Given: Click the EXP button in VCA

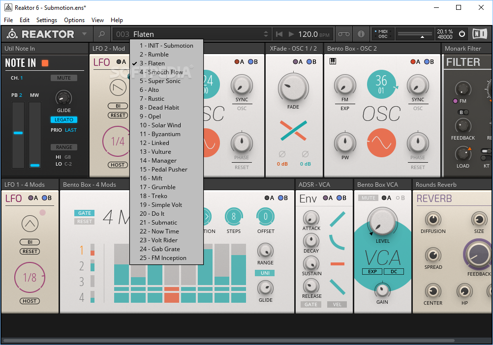Looking at the screenshot, I should 372,272.
